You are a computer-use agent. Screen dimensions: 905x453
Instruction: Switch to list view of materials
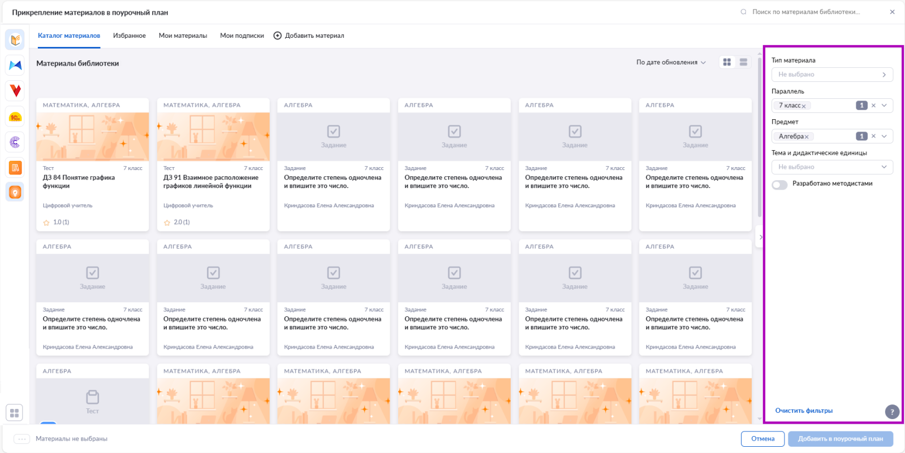tap(743, 62)
